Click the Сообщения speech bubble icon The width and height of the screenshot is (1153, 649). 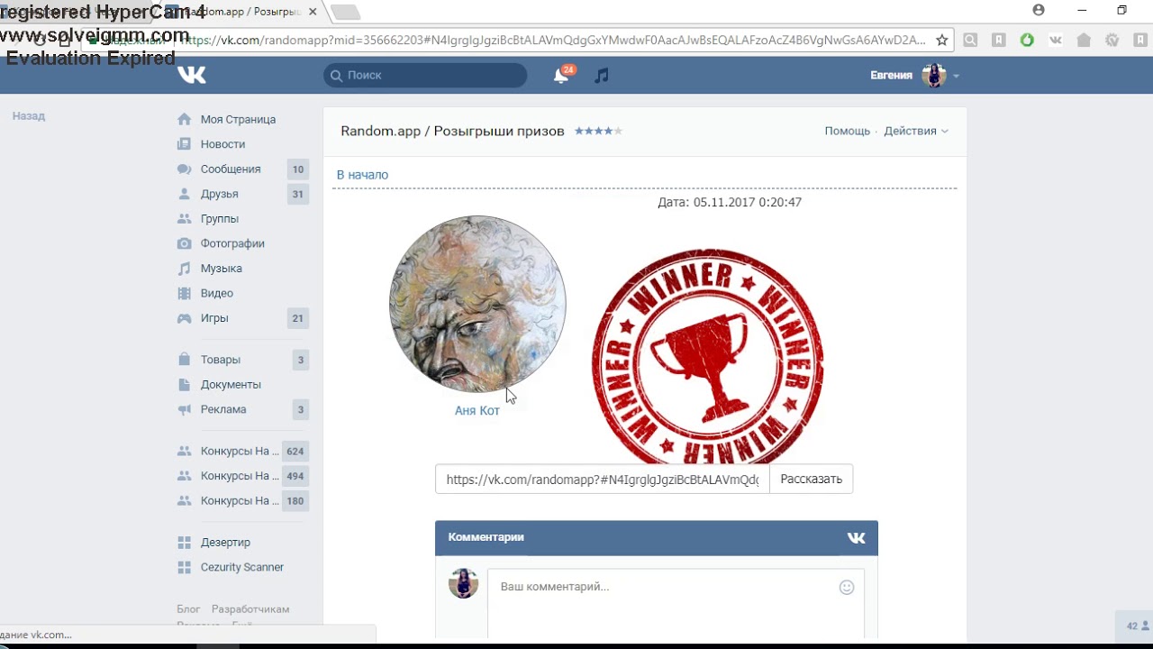185,169
